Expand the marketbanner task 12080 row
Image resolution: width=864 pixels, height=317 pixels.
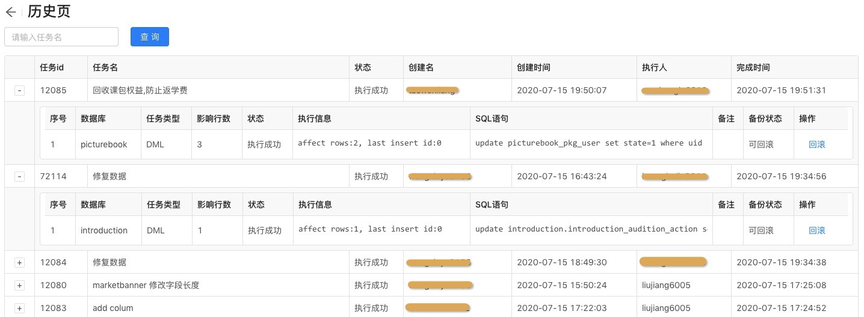20,286
